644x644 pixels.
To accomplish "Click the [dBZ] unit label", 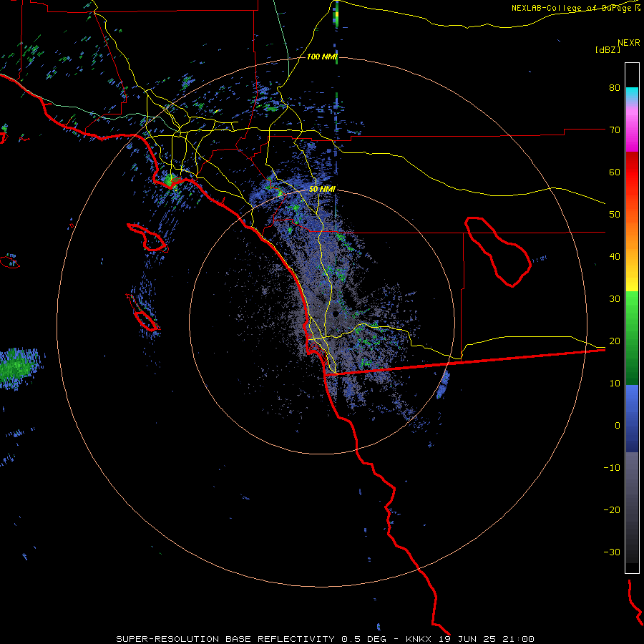I will [x=608, y=49].
